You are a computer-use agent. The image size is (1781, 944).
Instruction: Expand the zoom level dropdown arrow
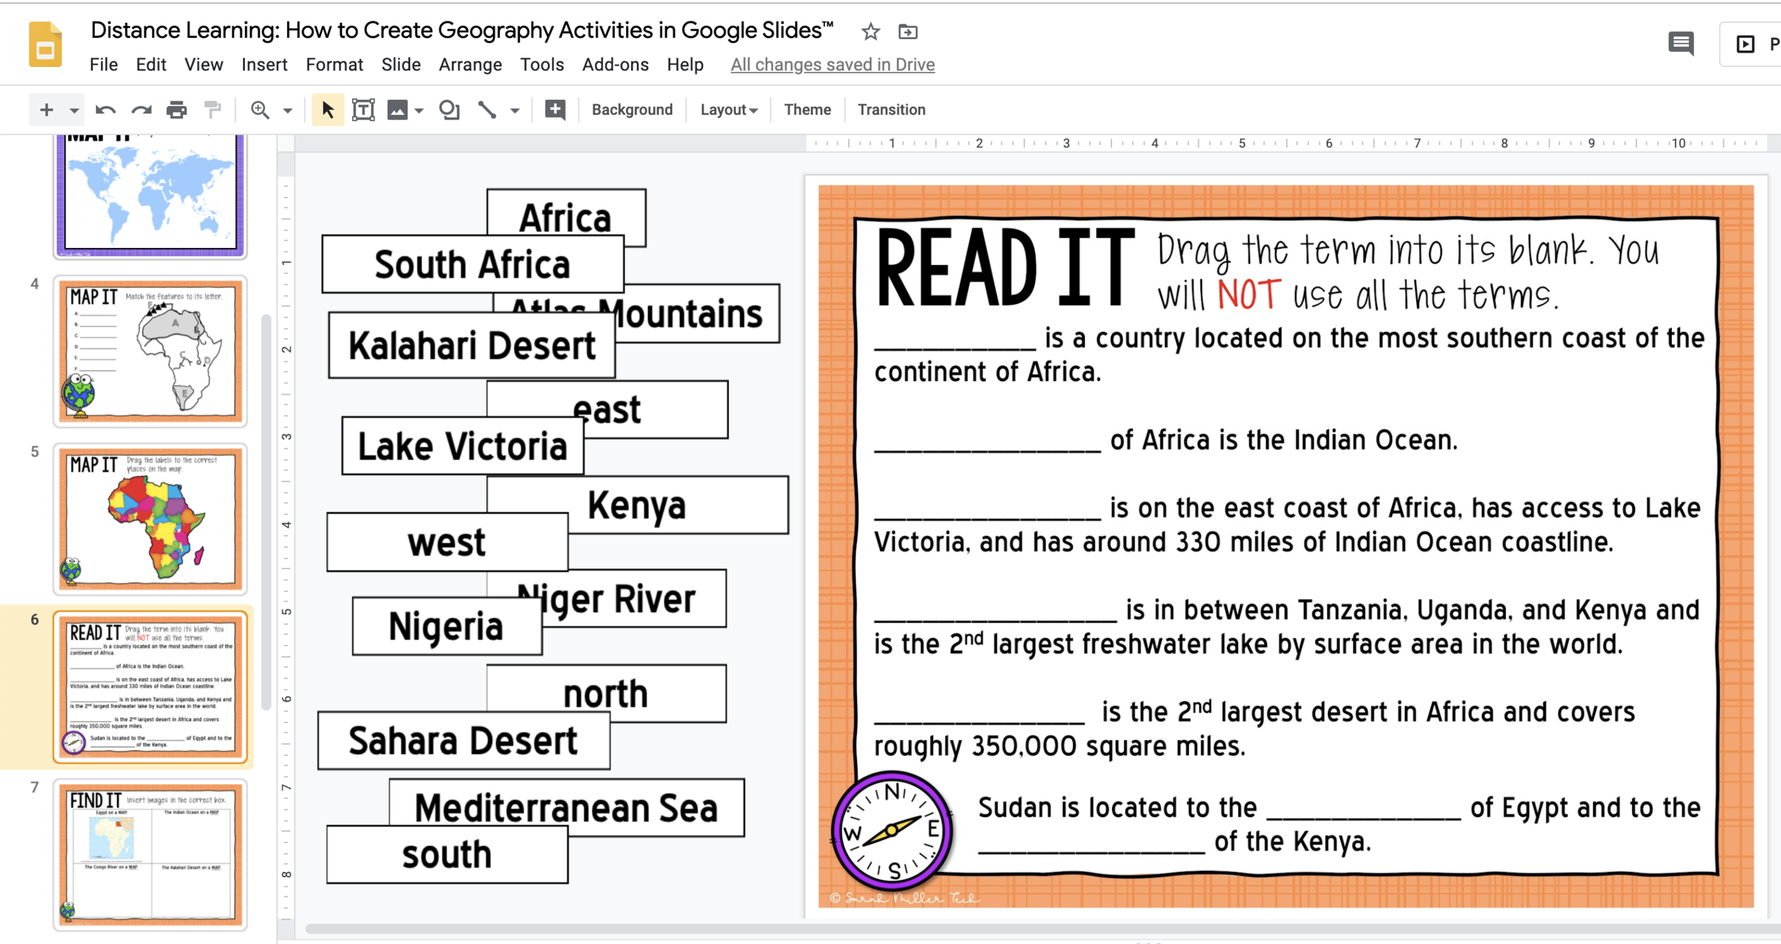[x=287, y=110]
